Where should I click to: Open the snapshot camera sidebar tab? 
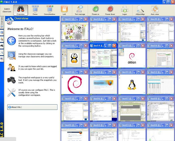(x=2, y=46)
